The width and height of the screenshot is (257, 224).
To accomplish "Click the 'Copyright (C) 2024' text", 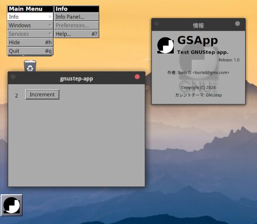I will click(198, 87).
